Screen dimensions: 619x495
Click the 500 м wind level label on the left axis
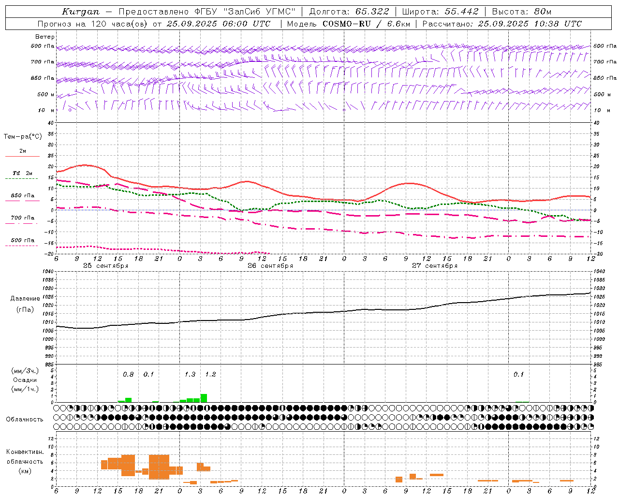click(46, 95)
